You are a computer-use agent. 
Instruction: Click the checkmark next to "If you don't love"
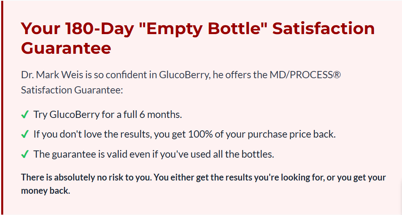(25, 134)
